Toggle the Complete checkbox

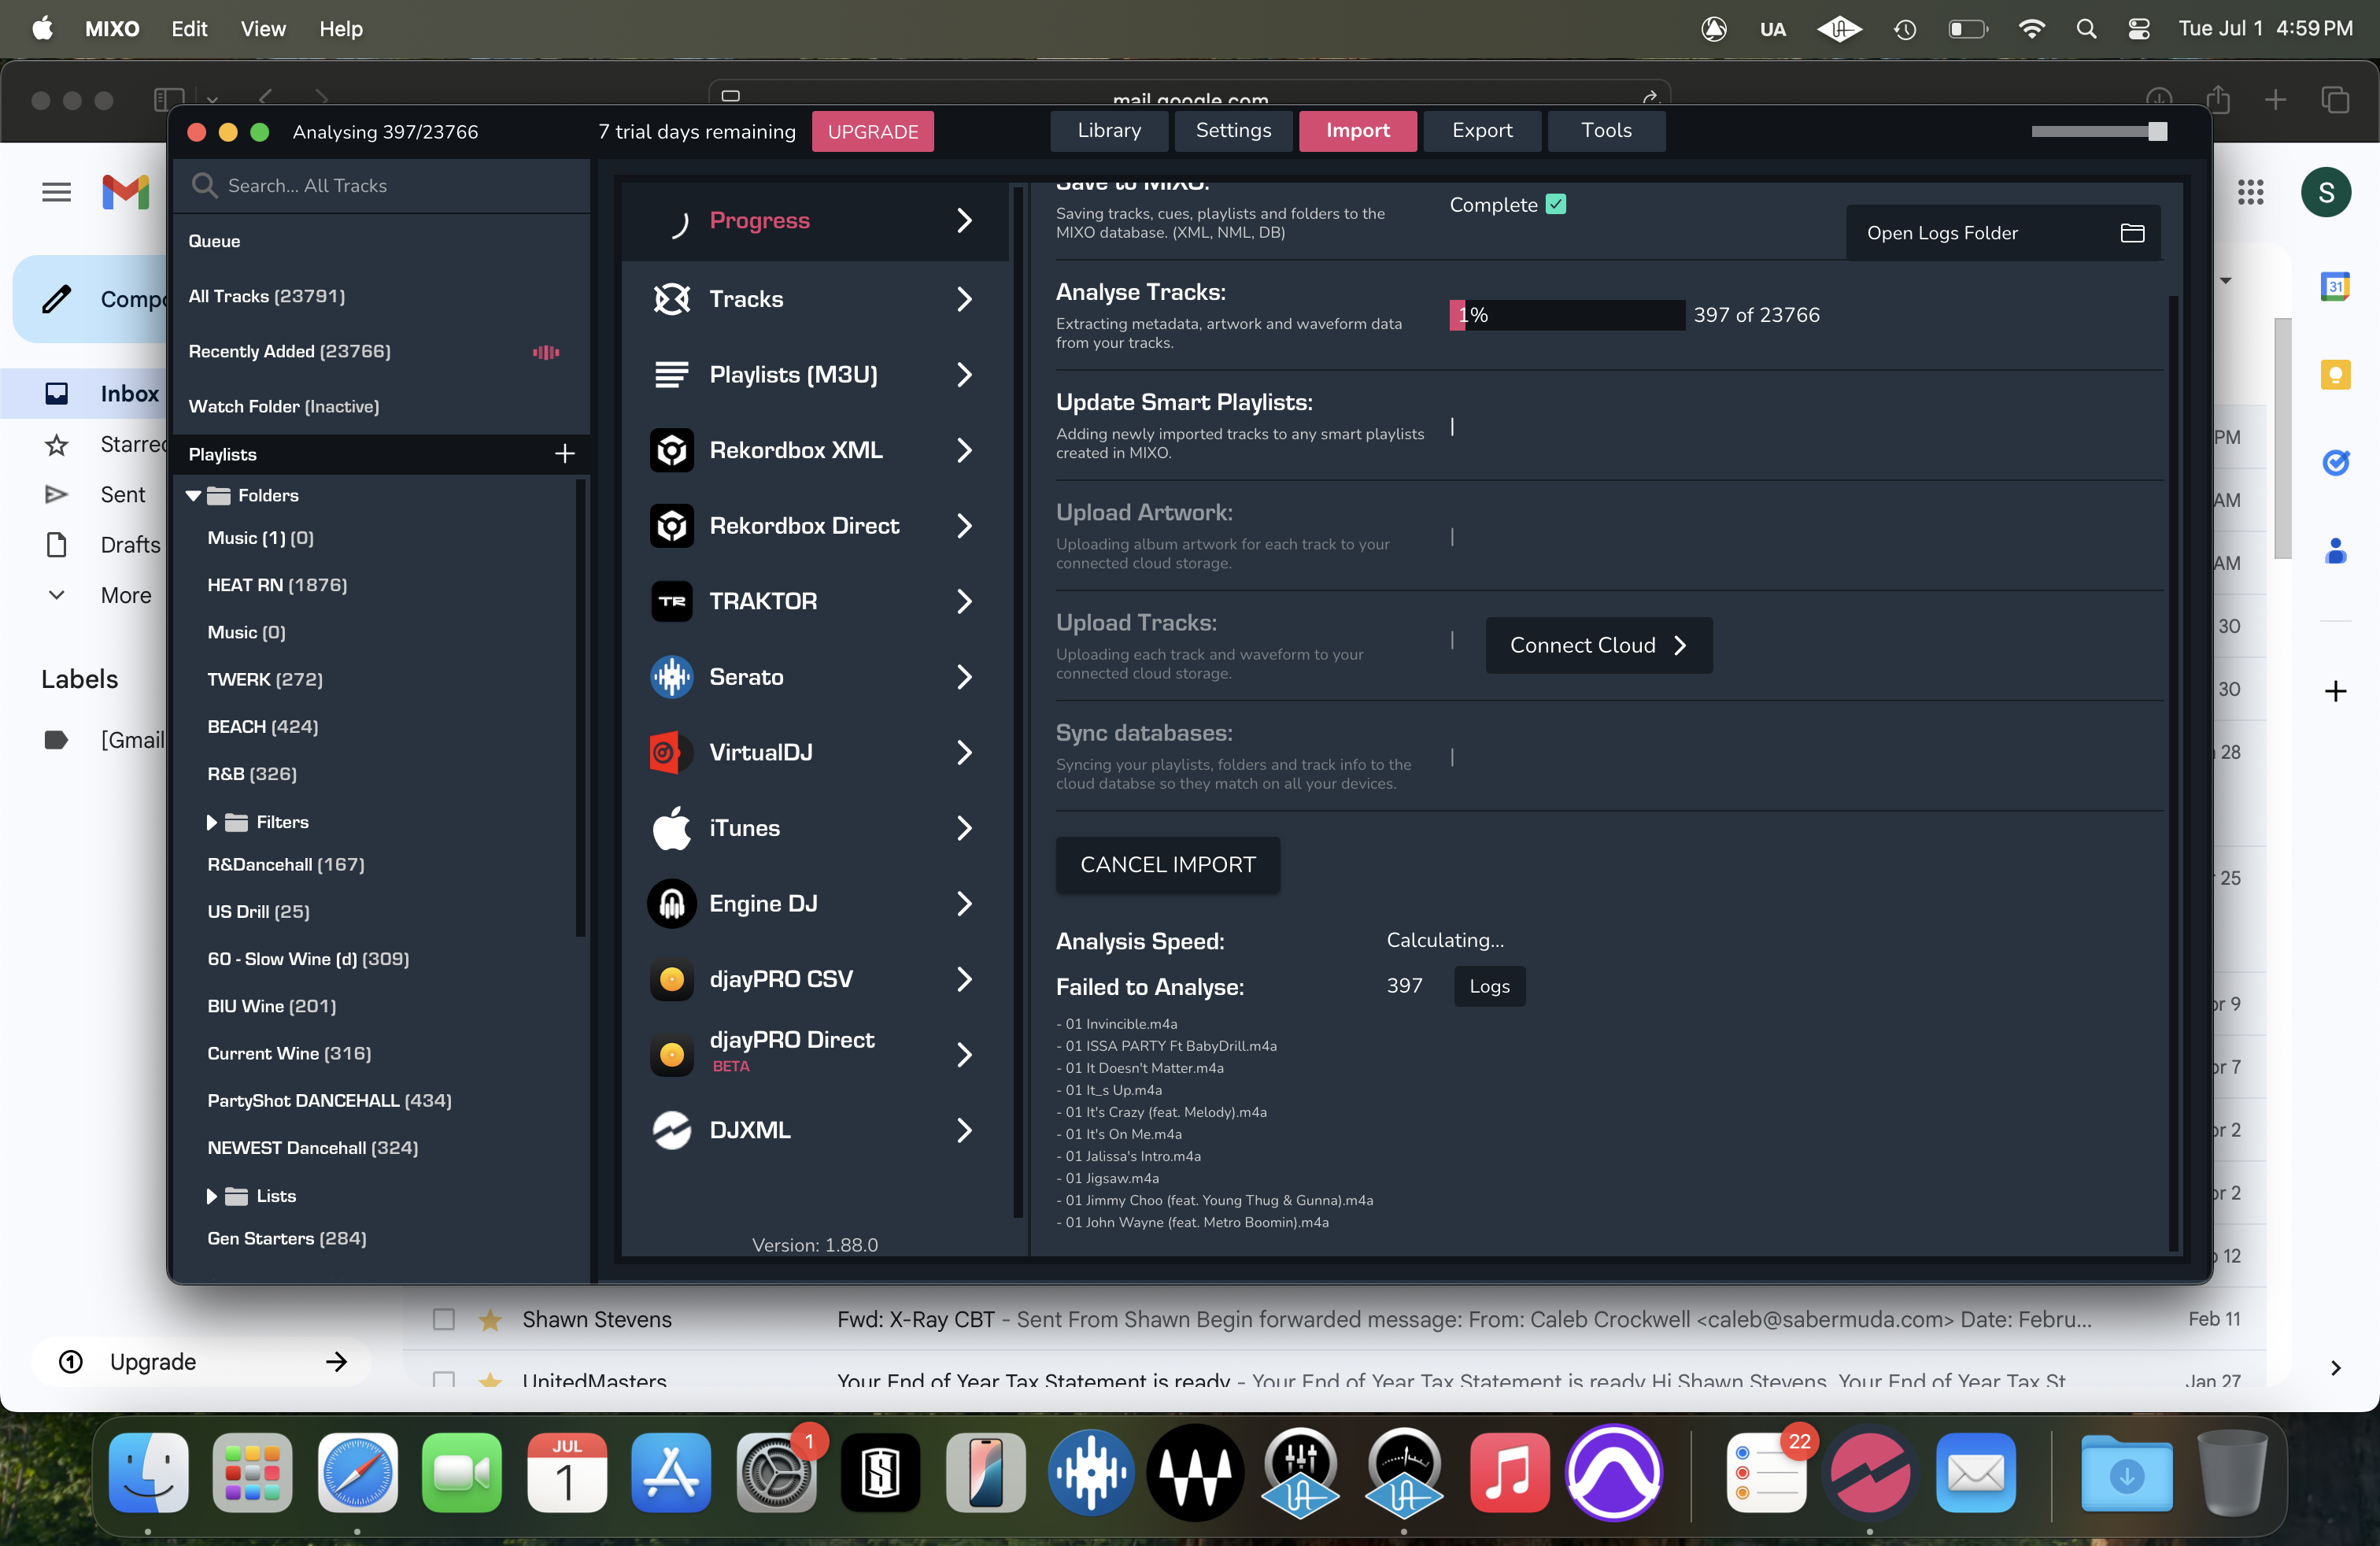1555,204
